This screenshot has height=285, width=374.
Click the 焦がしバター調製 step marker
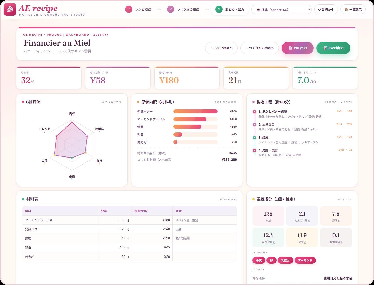pos(255,112)
